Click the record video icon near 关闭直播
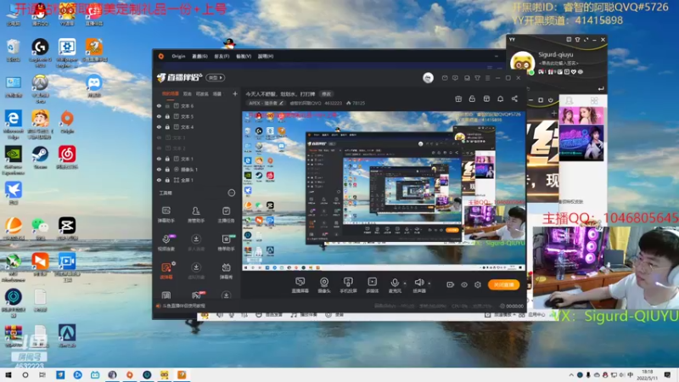 pyautogui.click(x=450, y=284)
